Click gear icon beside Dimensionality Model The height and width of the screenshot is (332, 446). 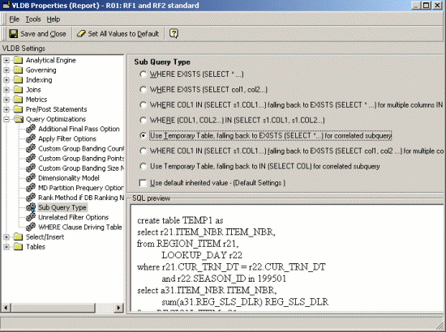click(31, 178)
